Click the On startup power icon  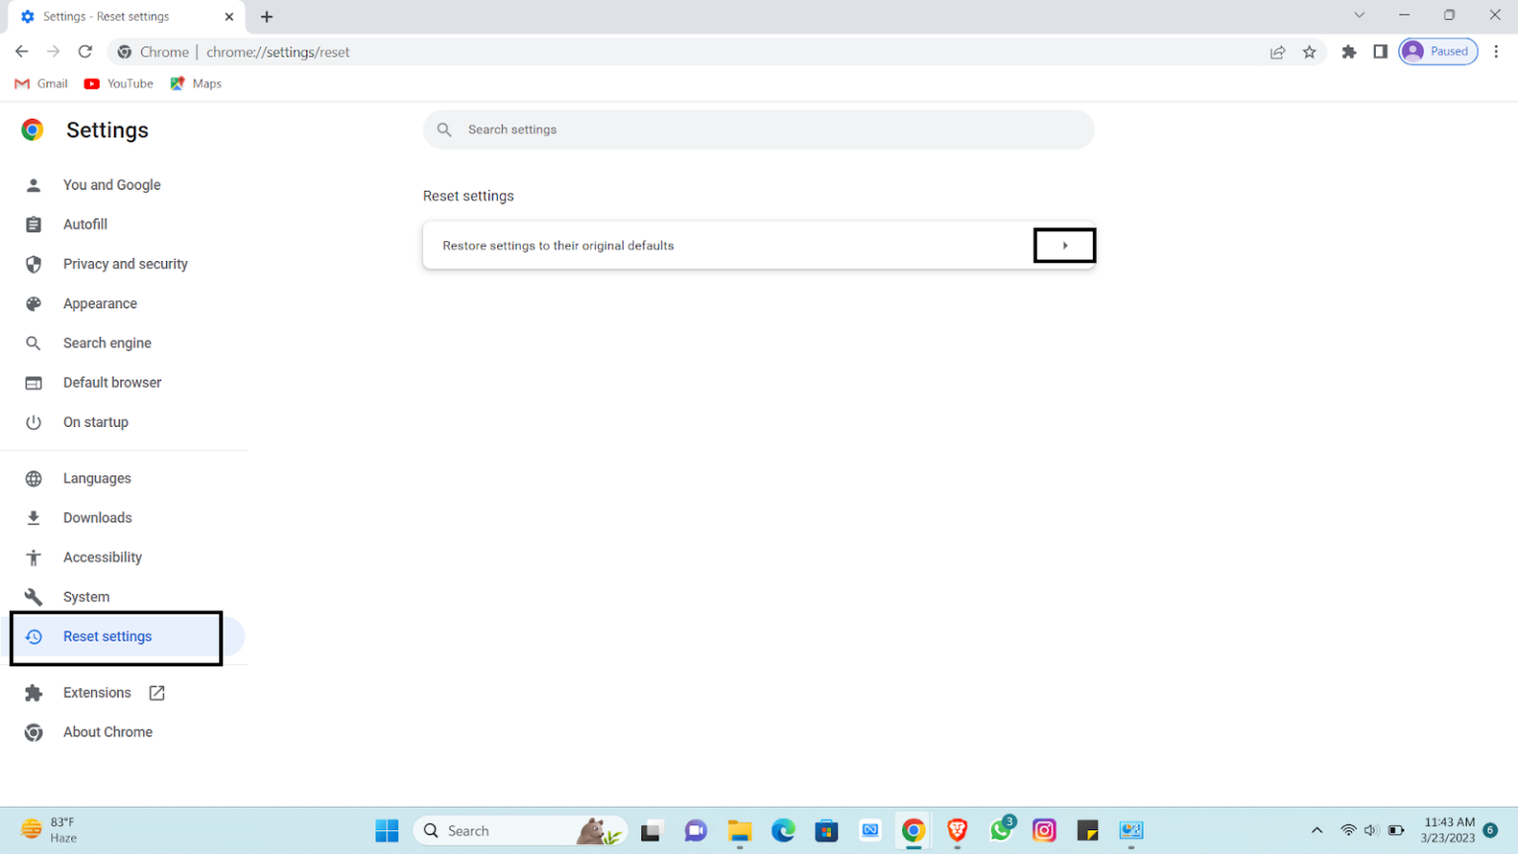[34, 422]
